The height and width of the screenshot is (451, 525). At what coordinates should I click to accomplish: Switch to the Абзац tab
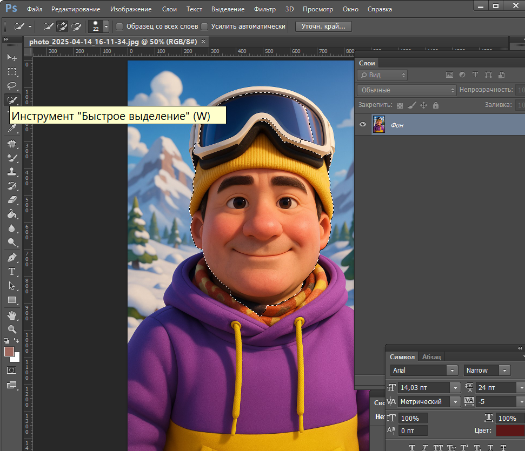431,357
